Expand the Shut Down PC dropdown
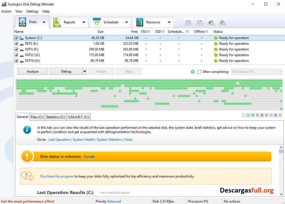The image size is (285, 204). click(279, 72)
